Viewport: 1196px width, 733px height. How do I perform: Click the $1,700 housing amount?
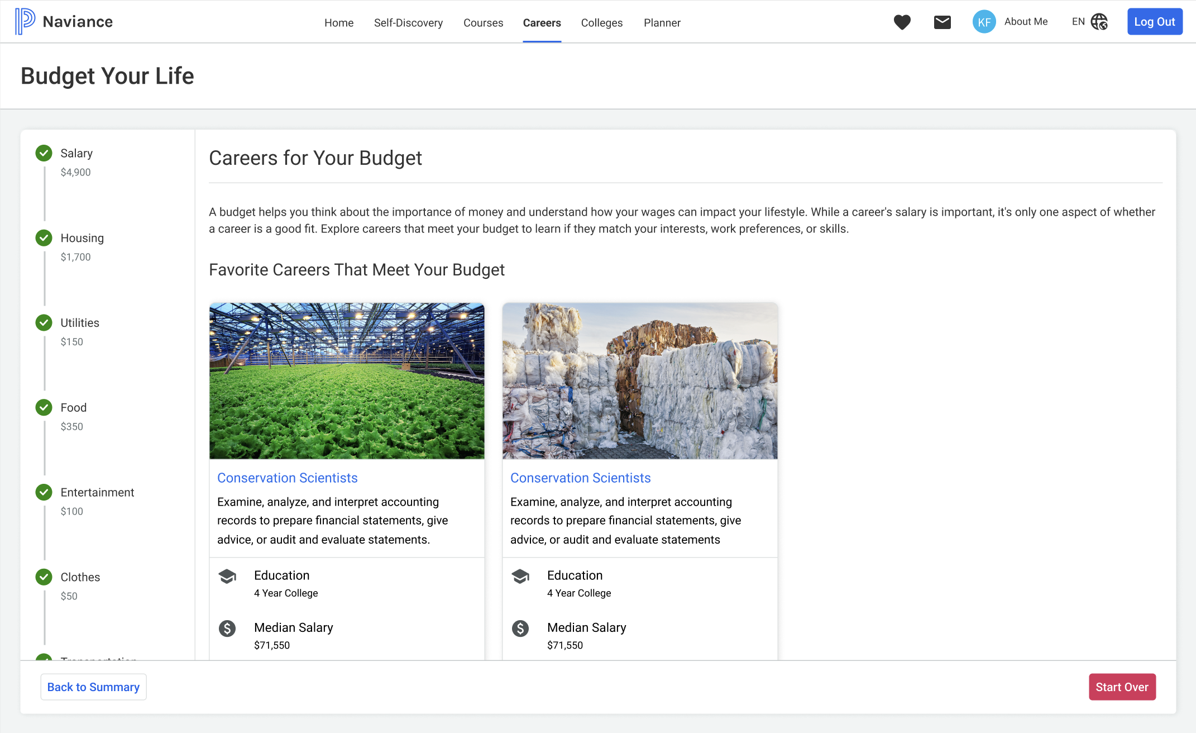[75, 258]
